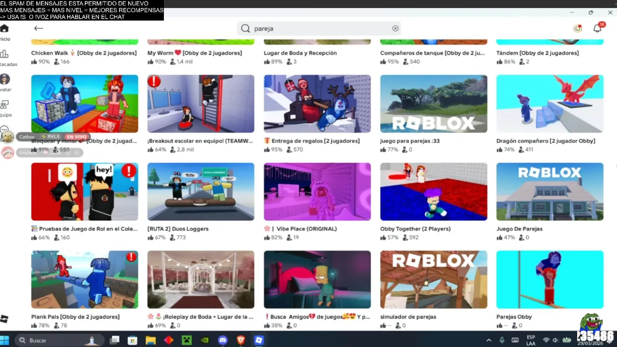Click juego para parejas :33 title

(x=410, y=141)
